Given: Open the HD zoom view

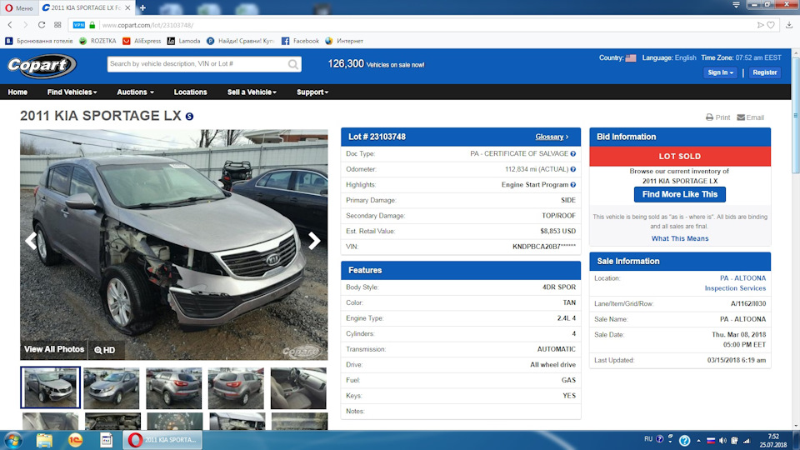Looking at the screenshot, I should point(105,350).
